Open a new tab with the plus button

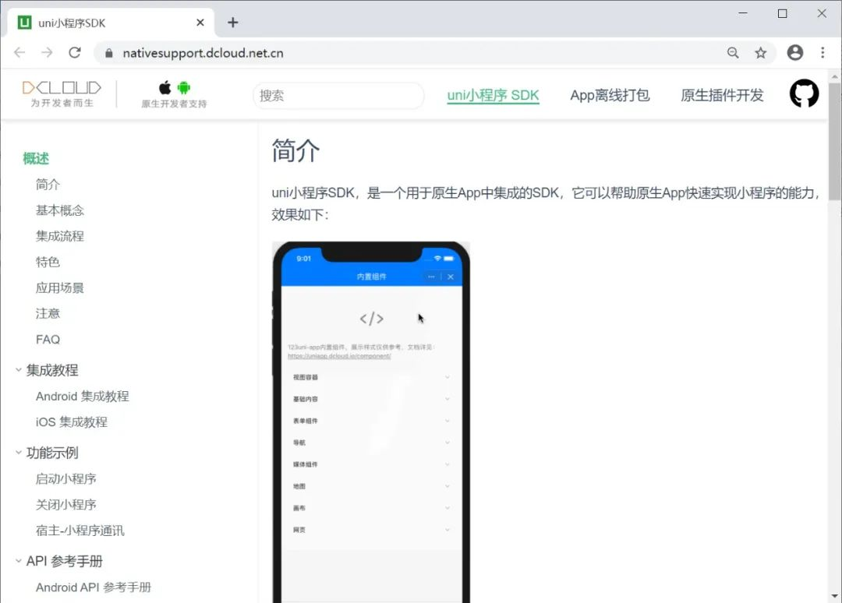(232, 23)
